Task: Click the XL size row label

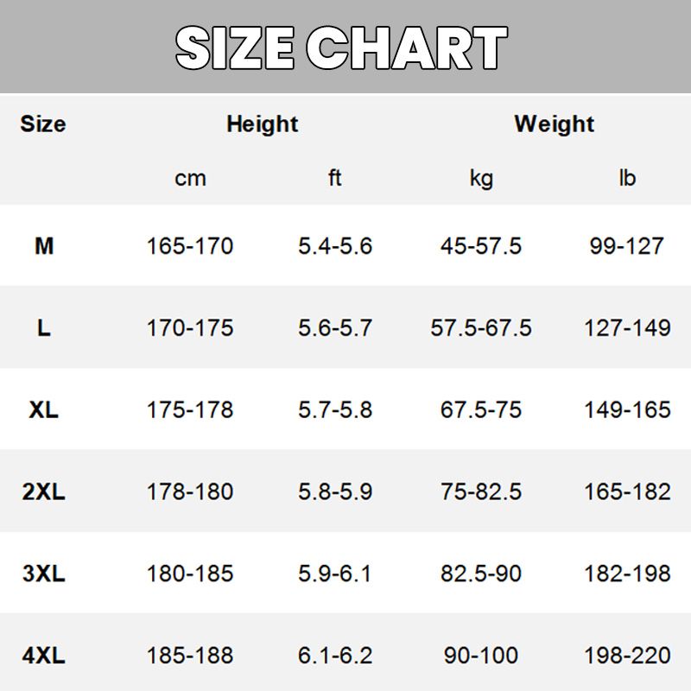Action: (x=44, y=409)
